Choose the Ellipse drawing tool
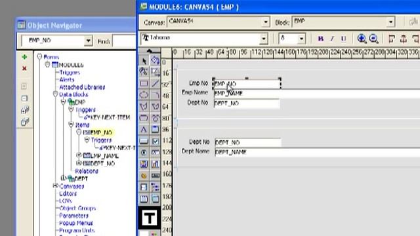Image resolution: width=420 pixels, height=236 pixels. 144,94
